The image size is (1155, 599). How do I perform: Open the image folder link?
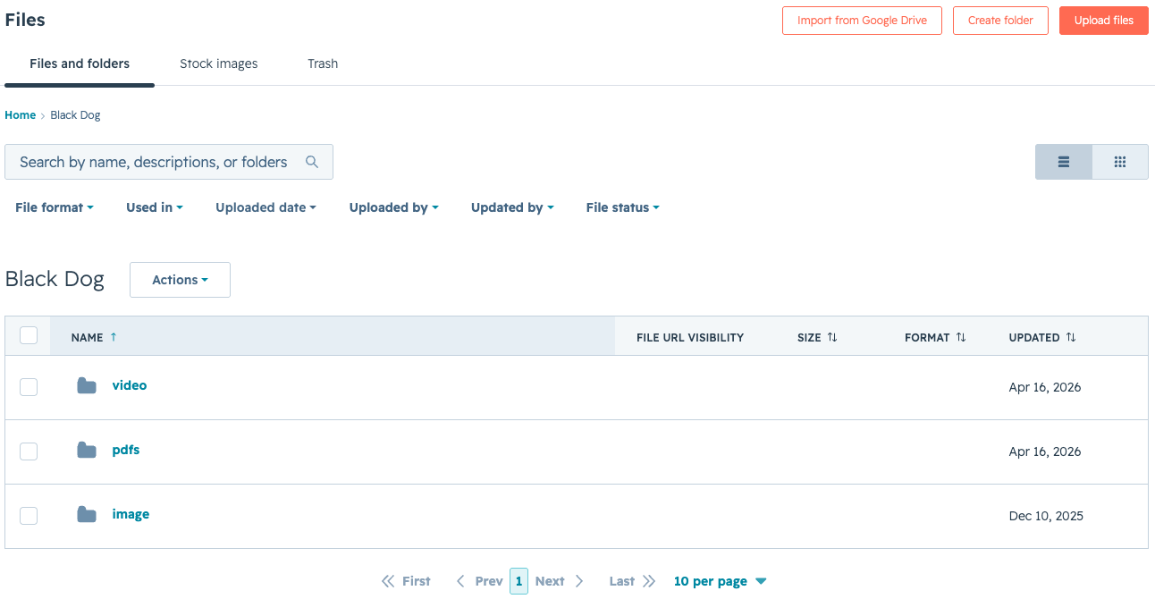click(x=131, y=514)
